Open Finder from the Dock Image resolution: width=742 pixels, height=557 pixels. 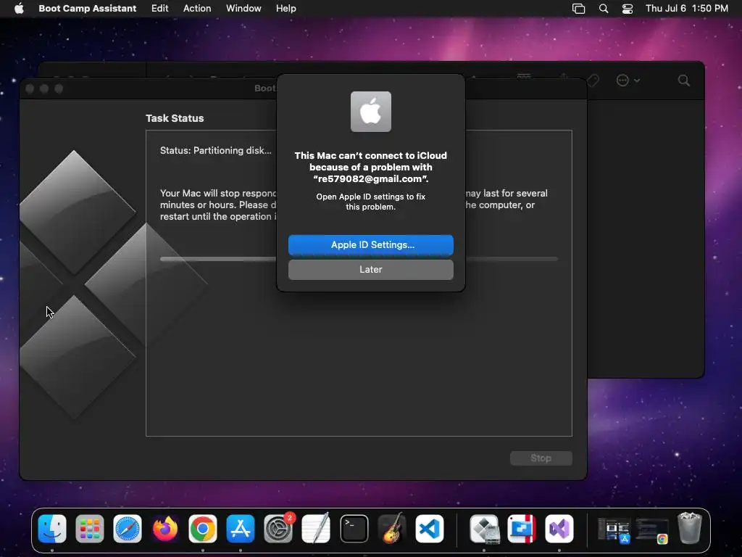(52, 529)
